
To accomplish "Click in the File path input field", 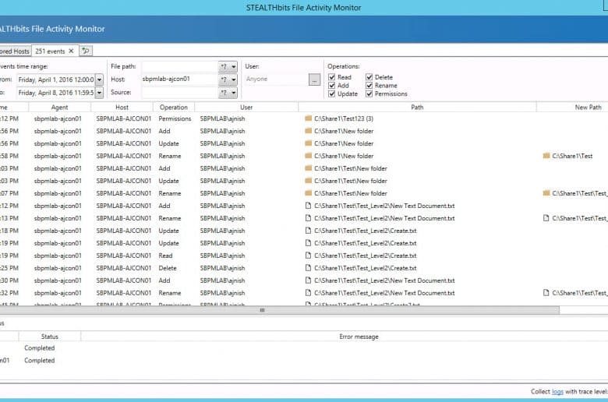I will point(179,67).
